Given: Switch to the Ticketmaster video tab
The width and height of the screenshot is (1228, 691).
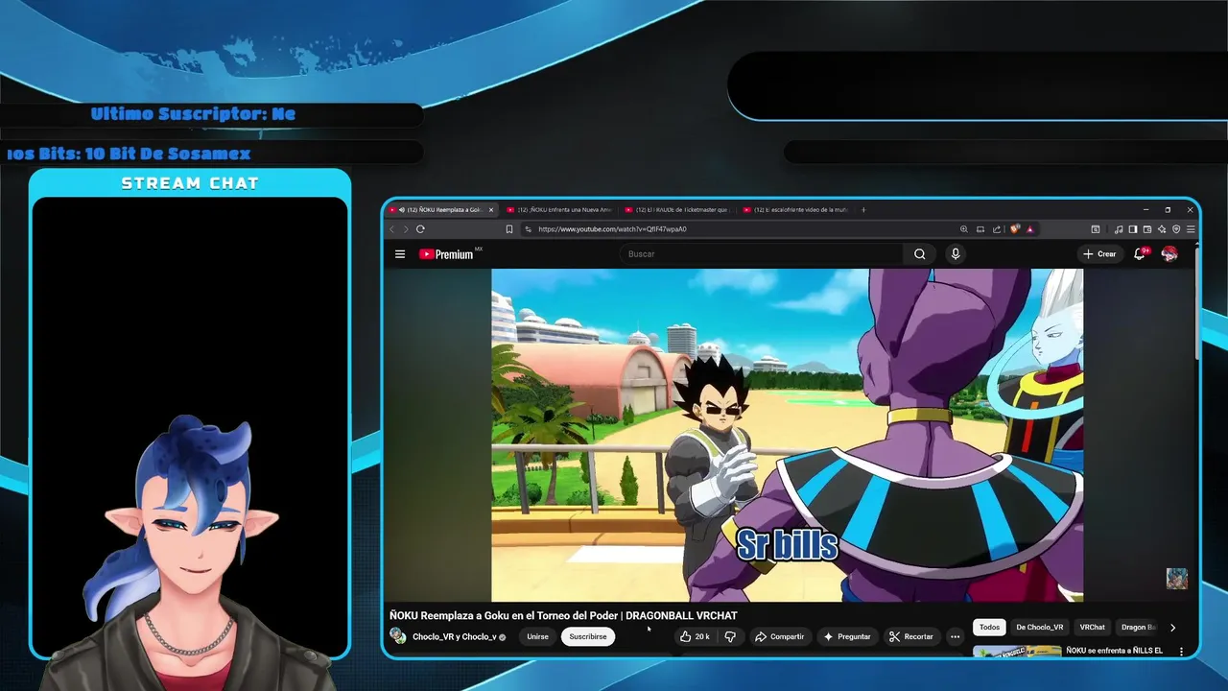Looking at the screenshot, I should tap(678, 209).
